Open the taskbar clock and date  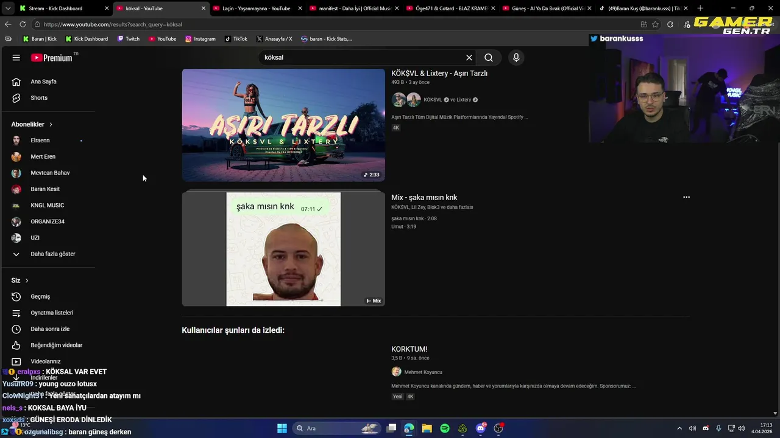click(761, 428)
